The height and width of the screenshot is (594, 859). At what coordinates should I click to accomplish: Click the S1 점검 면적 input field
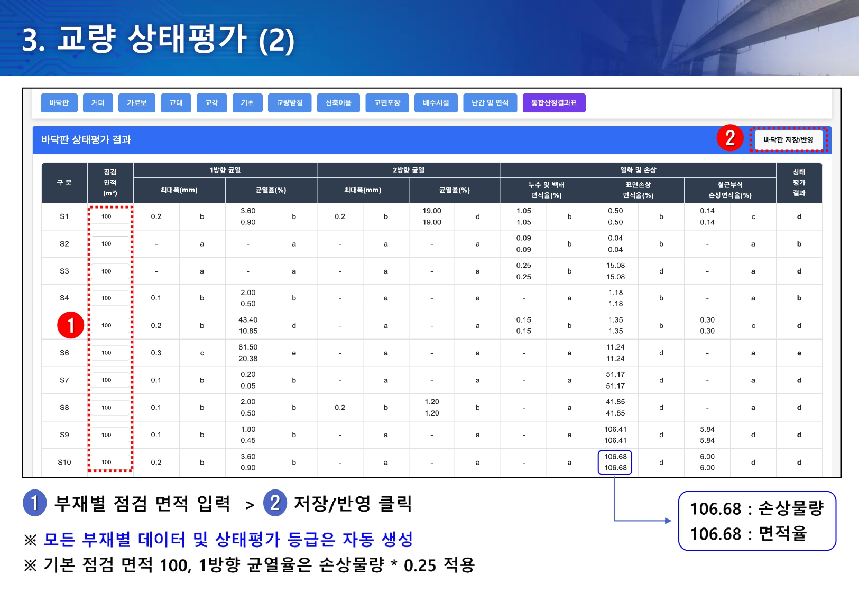coord(110,216)
